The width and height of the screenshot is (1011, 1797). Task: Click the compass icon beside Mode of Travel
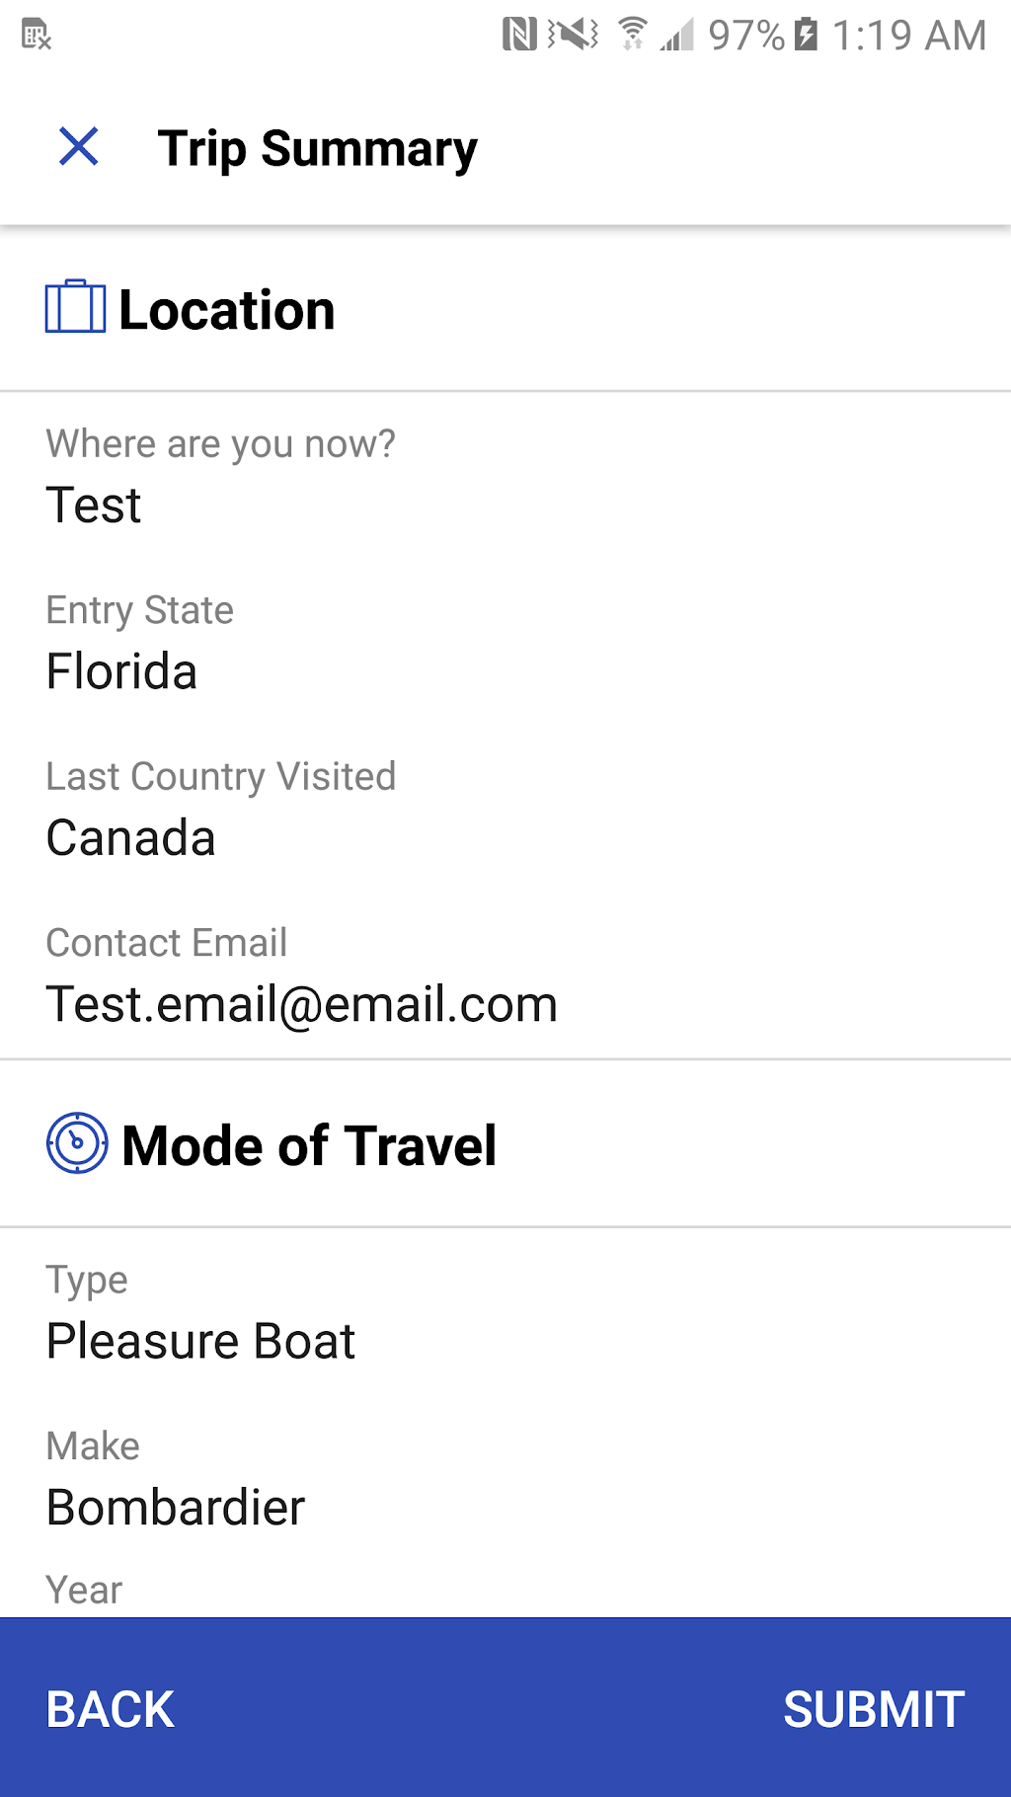click(77, 1143)
